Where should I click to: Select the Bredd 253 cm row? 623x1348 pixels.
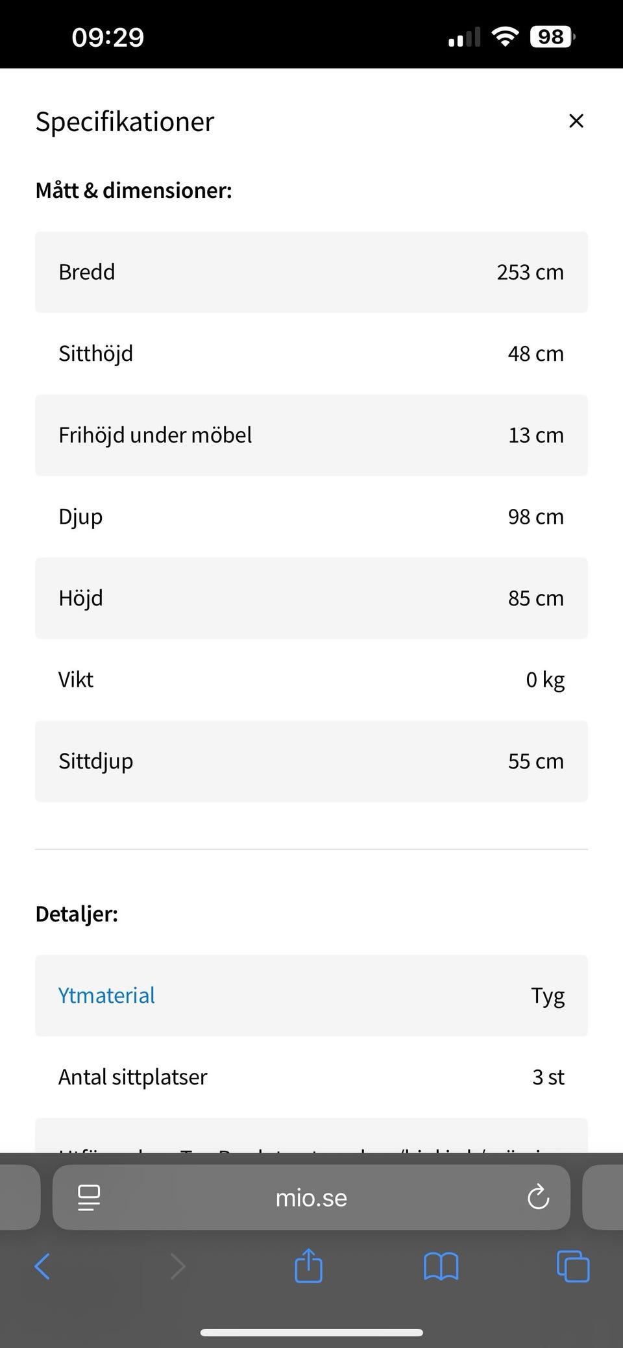[x=311, y=272]
